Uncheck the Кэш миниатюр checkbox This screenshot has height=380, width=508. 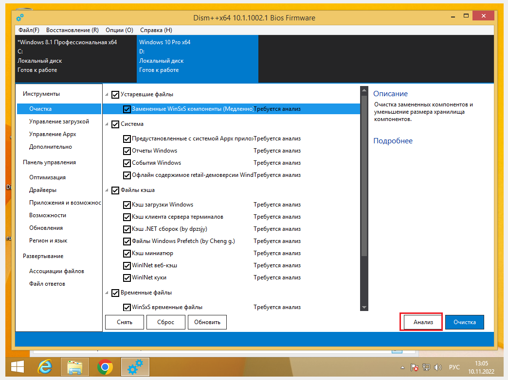[127, 254]
